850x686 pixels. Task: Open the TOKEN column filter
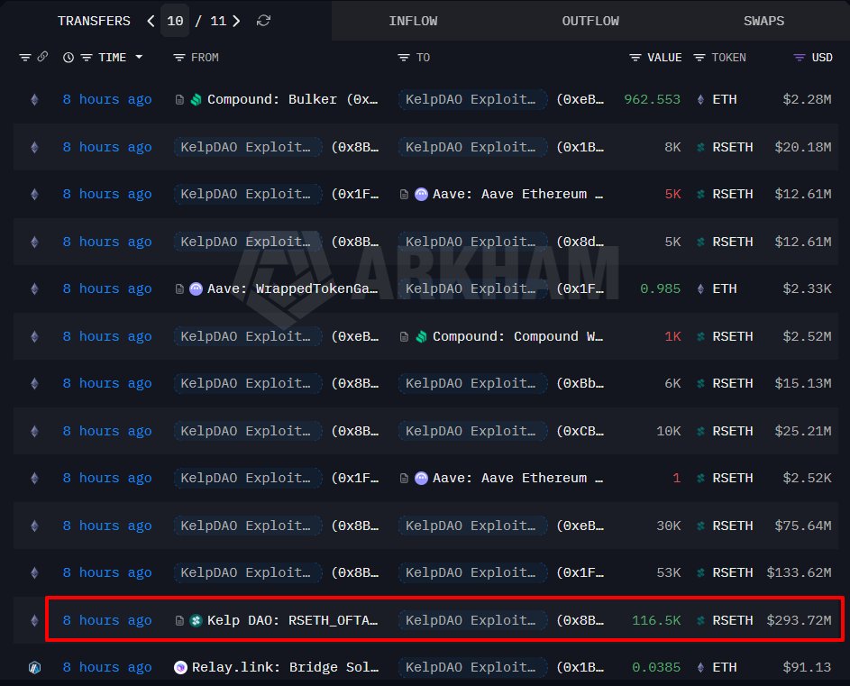click(699, 58)
